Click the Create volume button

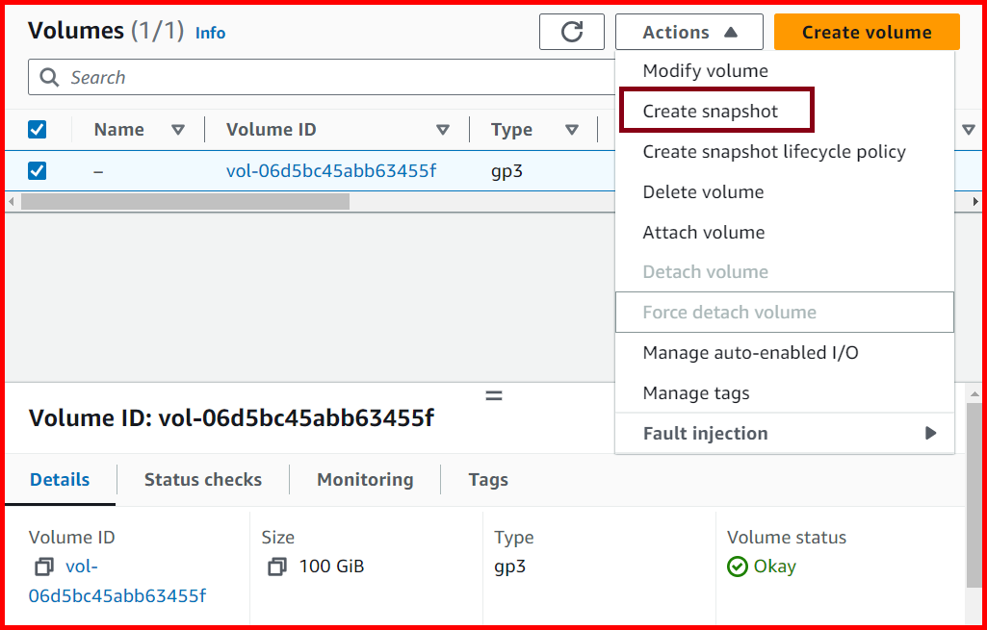pyautogui.click(x=866, y=31)
